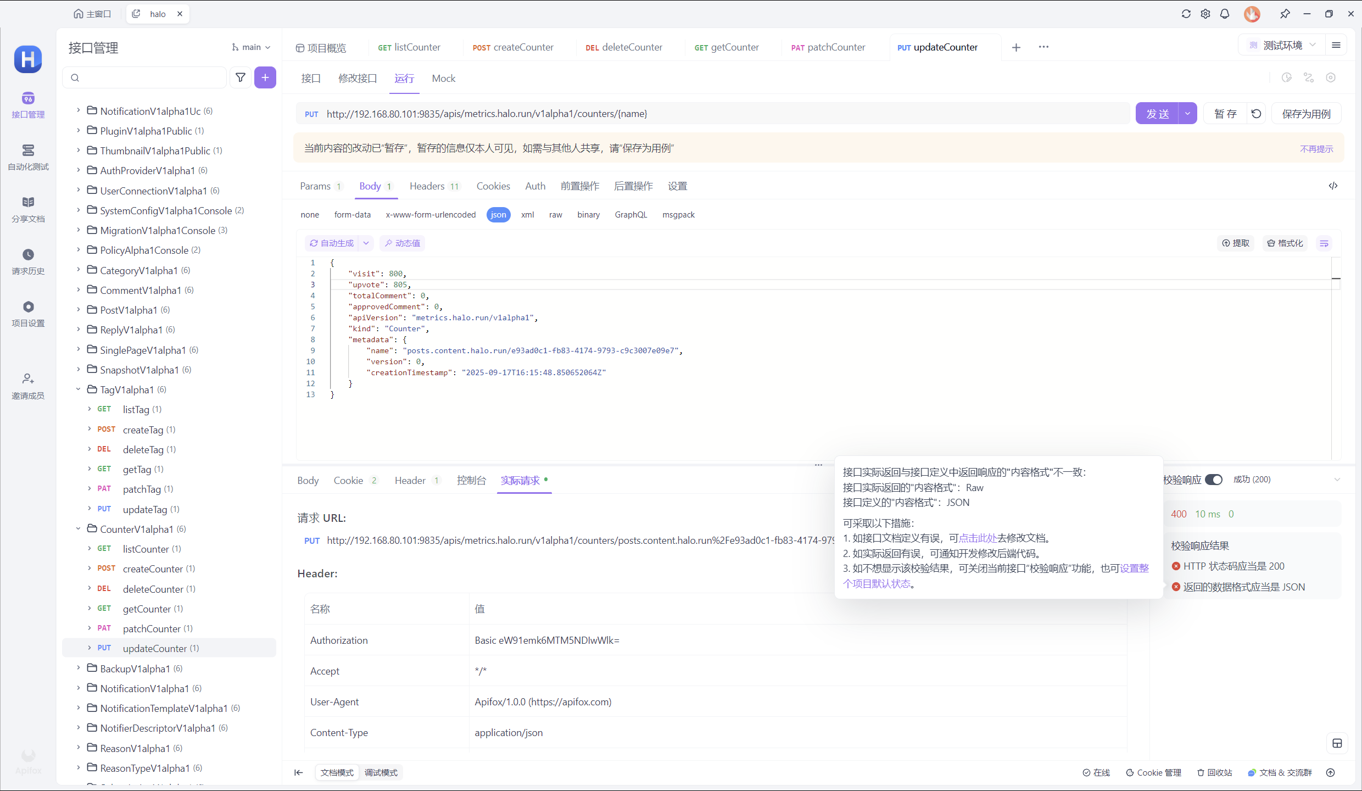This screenshot has height=791, width=1362.
Task: Open dropdown arrow next to 发送
Action: (1187, 114)
